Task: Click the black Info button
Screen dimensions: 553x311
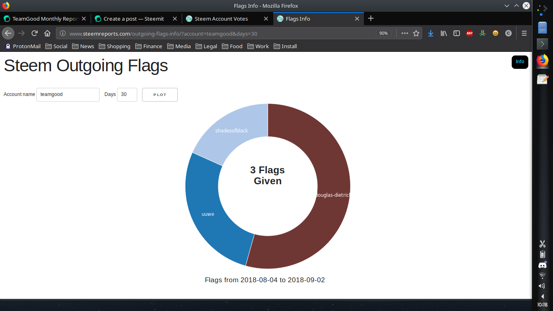Action: tap(520, 62)
